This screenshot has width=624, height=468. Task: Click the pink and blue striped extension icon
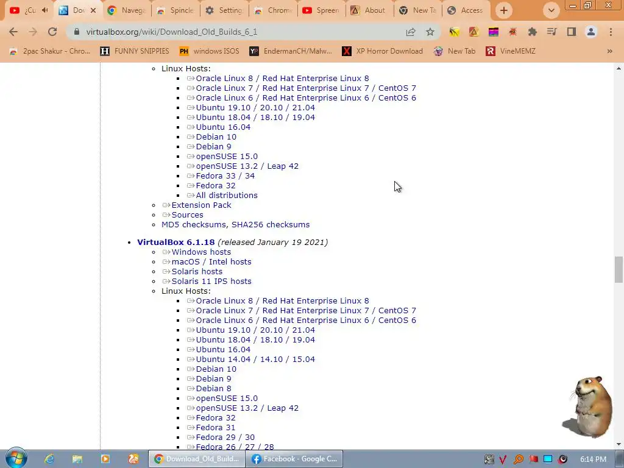494,32
